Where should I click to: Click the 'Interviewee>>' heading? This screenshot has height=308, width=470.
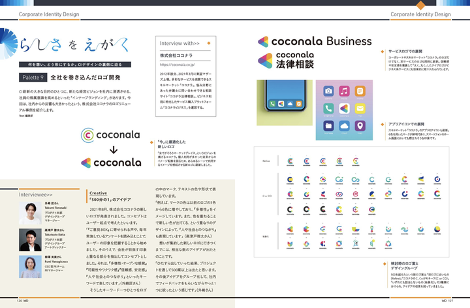[36, 194]
